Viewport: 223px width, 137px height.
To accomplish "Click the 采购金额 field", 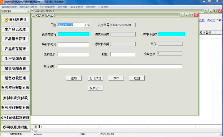I will (x=169, y=54).
